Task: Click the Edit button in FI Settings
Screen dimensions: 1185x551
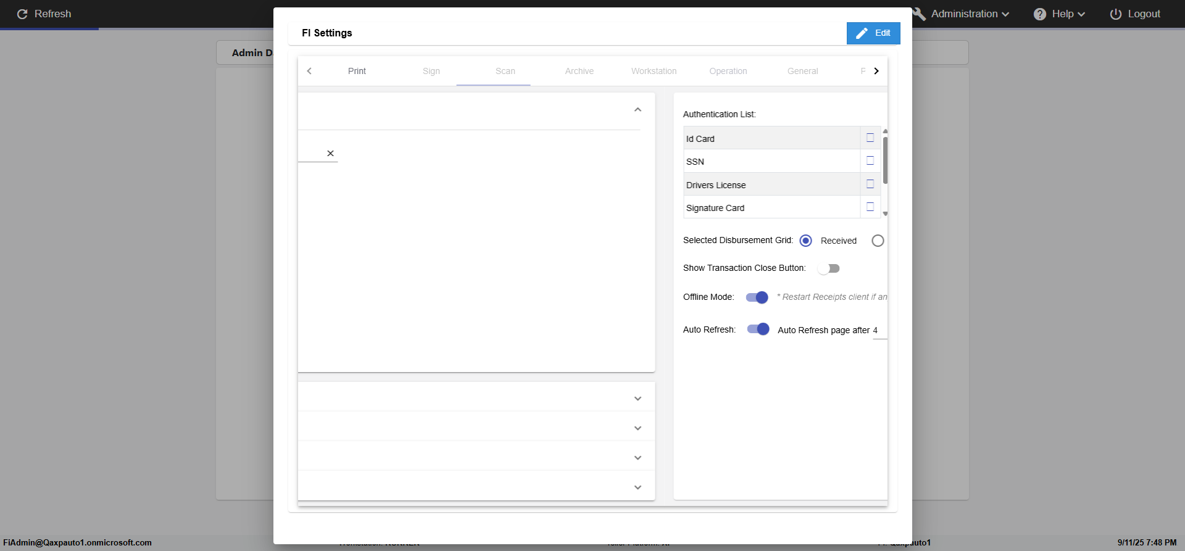Action: [x=873, y=33]
